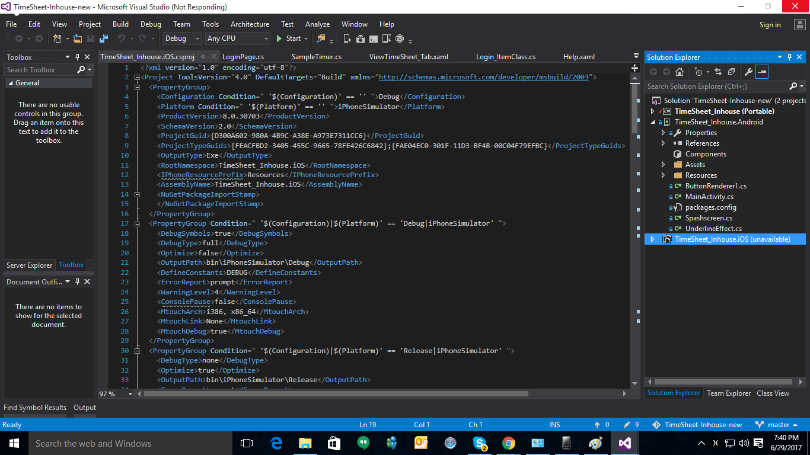Select MainActivity.cs file
This screenshot has height=455, width=810.
pyautogui.click(x=709, y=197)
